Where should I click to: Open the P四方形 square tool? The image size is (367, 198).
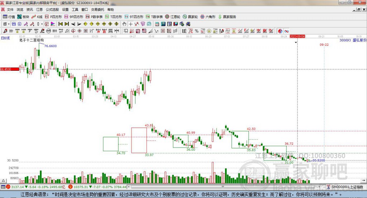point(53,17)
